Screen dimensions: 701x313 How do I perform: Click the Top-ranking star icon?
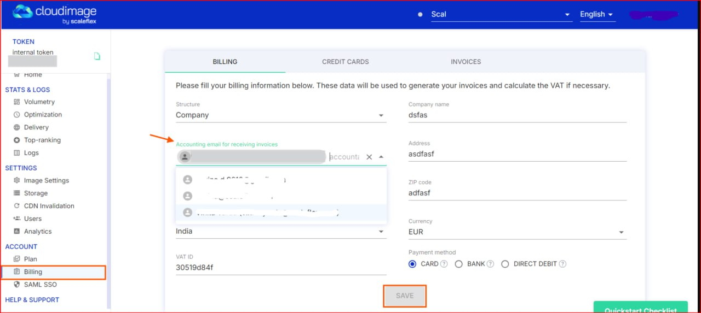click(x=16, y=140)
